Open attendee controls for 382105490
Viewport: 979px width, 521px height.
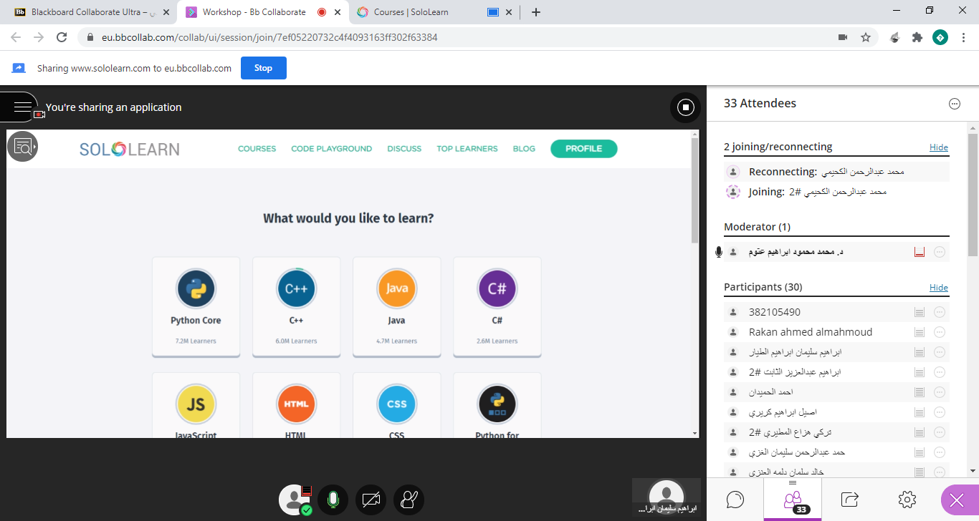point(940,312)
